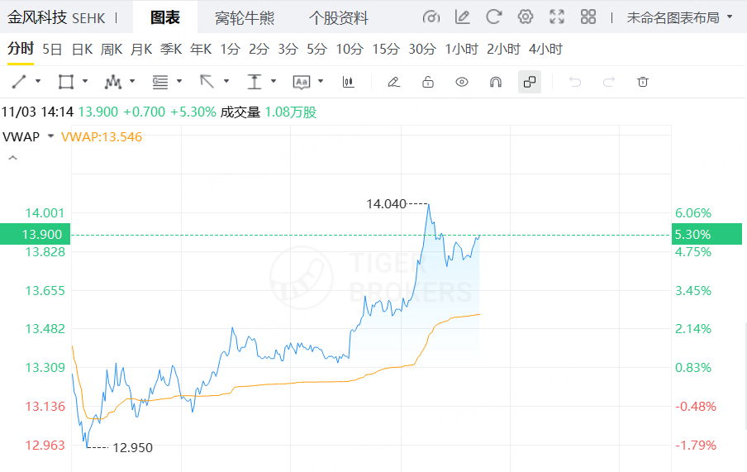Open the draw pencil-on-square icon
This screenshot has height=472, width=747.
[462, 17]
